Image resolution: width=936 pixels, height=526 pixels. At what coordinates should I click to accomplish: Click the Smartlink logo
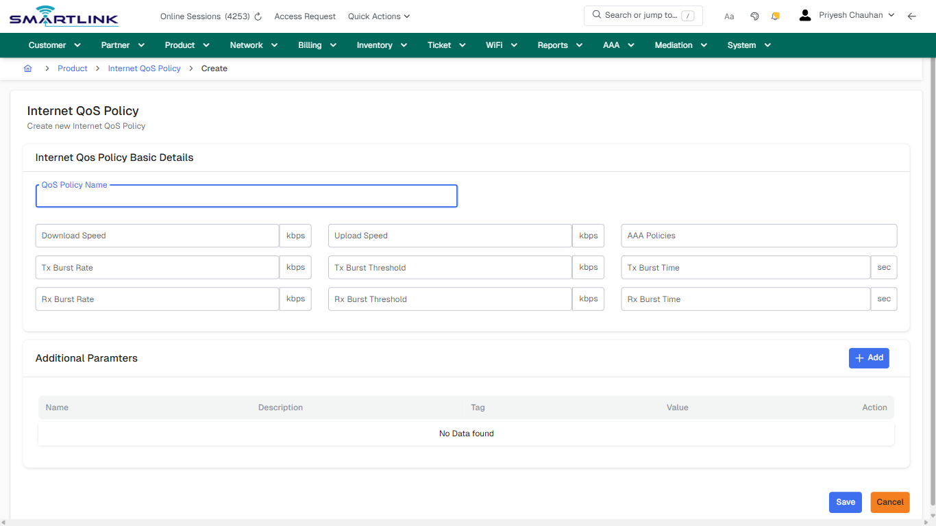pos(63,16)
